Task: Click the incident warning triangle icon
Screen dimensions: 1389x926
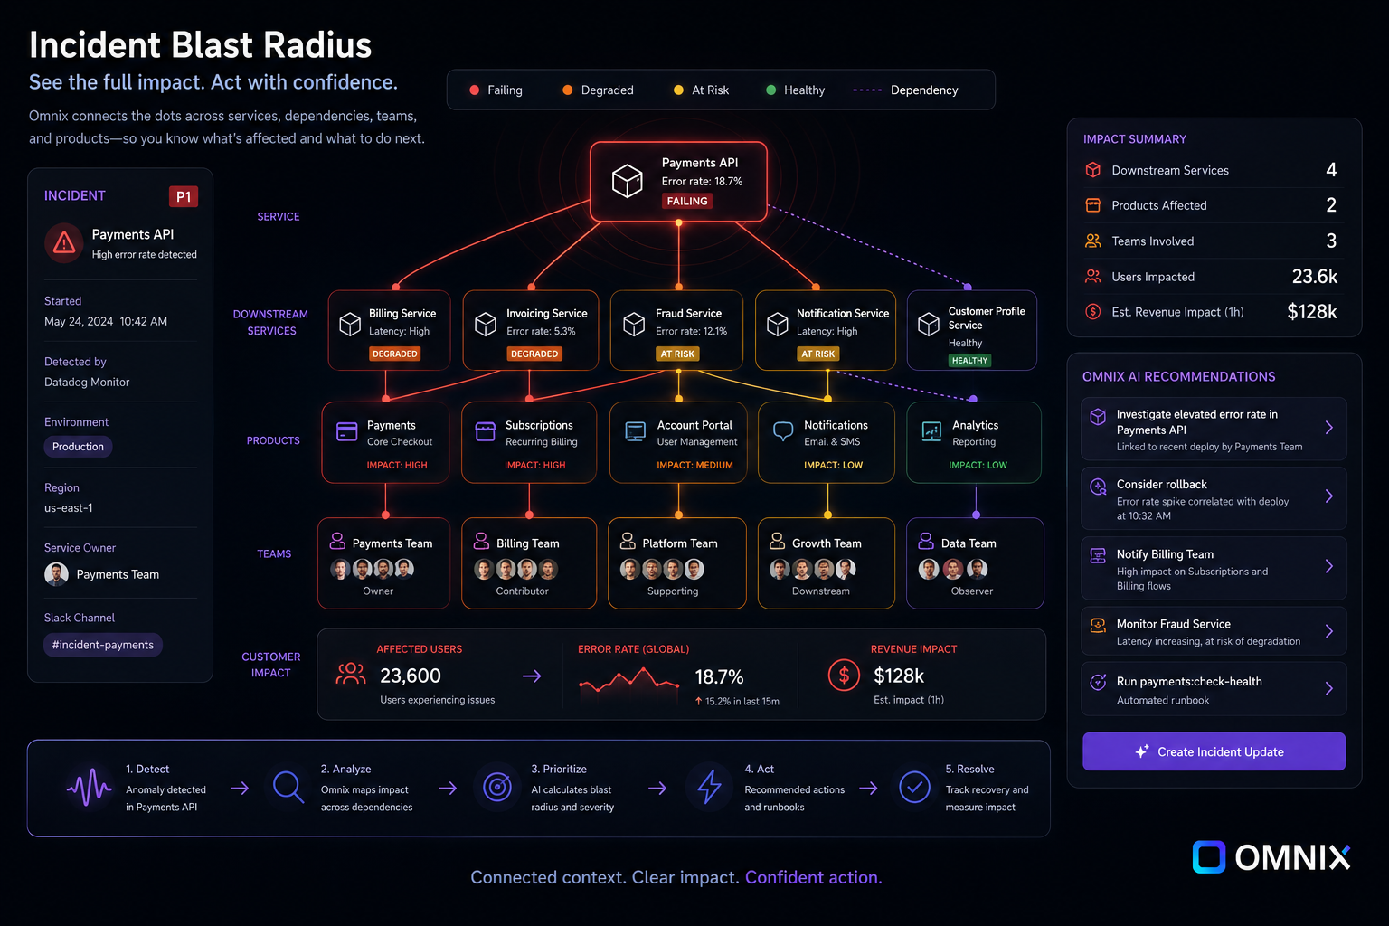Action: (x=64, y=242)
